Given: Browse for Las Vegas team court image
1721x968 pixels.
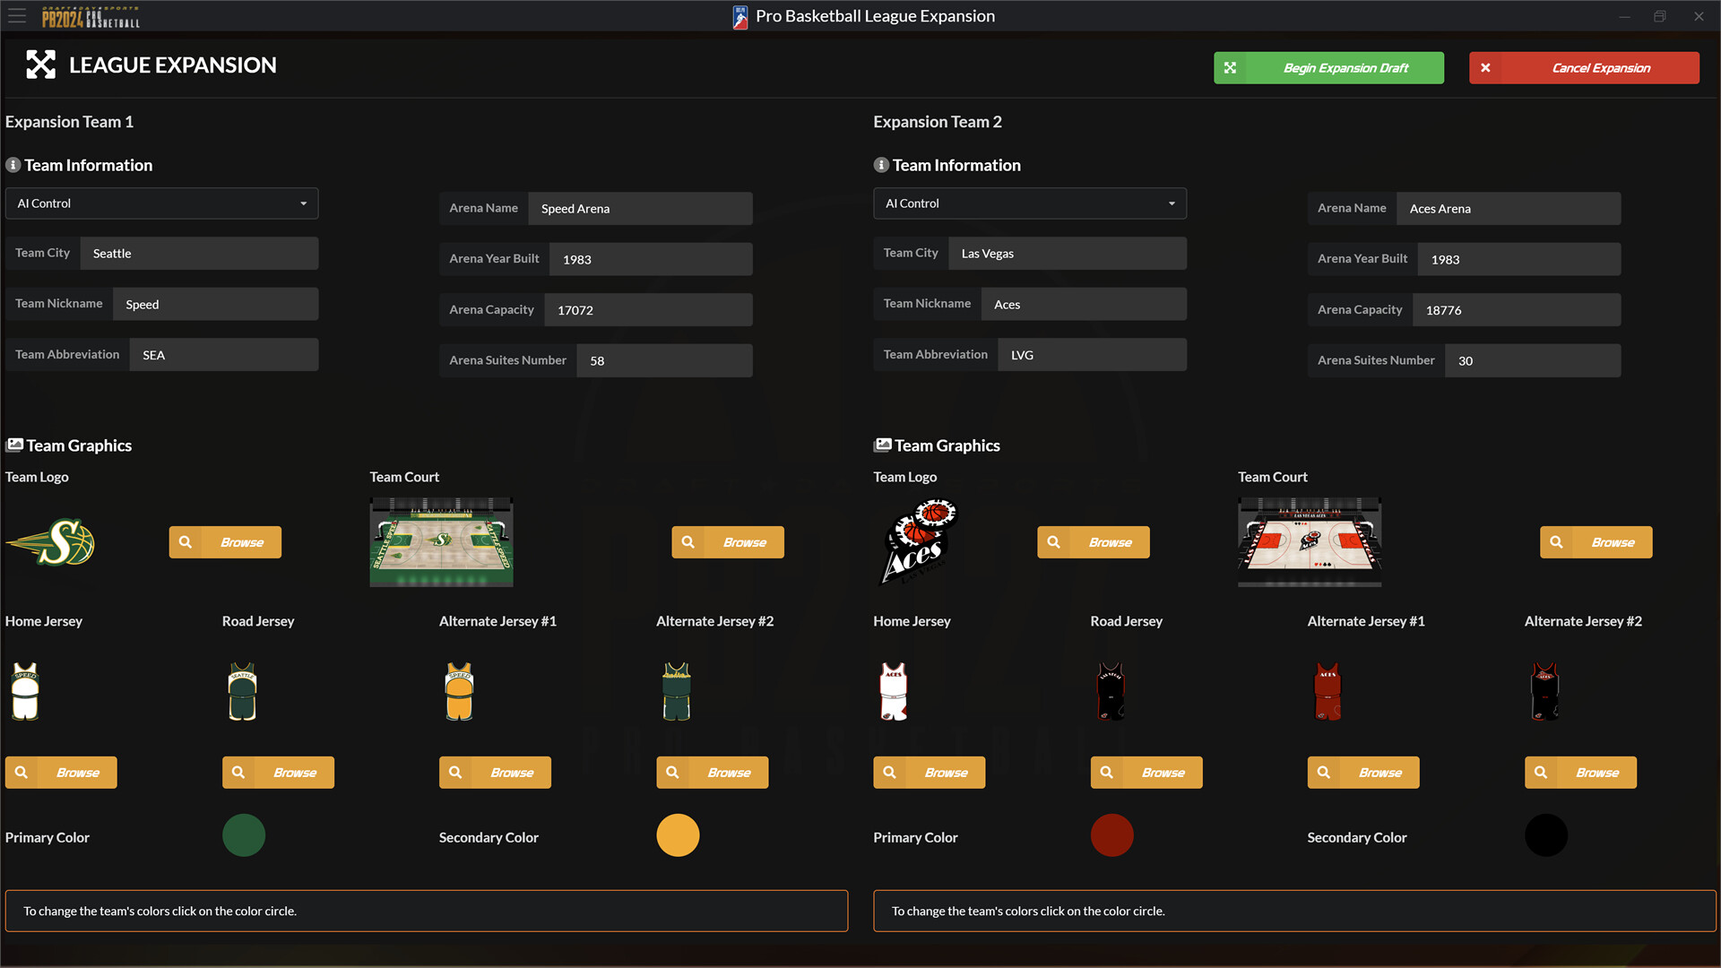Looking at the screenshot, I should click(x=1596, y=542).
